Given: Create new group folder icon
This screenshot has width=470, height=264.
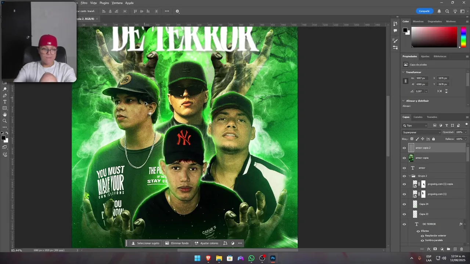Looking at the screenshot, I should click(448, 249).
